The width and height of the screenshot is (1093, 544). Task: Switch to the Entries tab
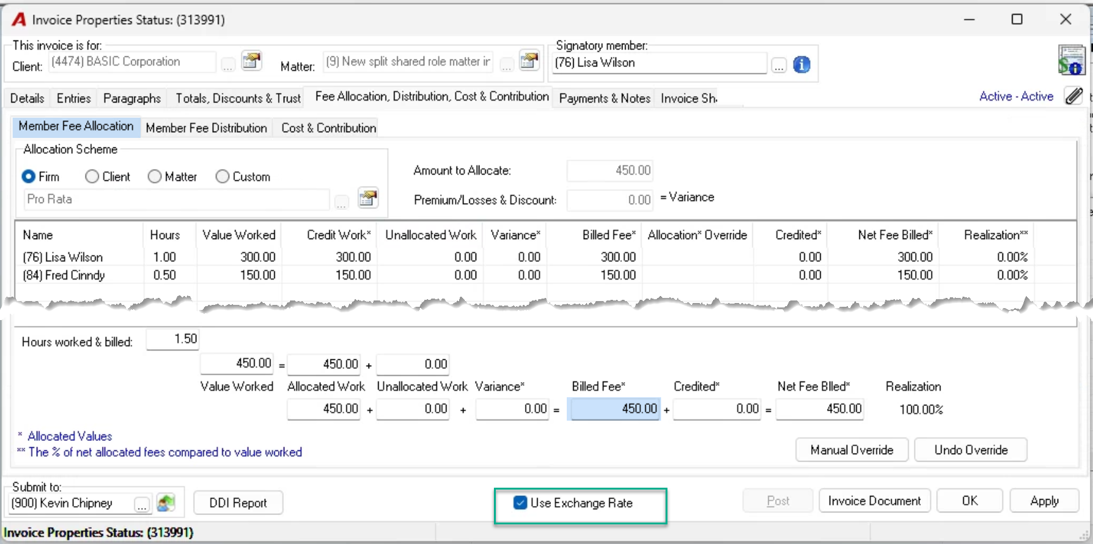coord(74,98)
